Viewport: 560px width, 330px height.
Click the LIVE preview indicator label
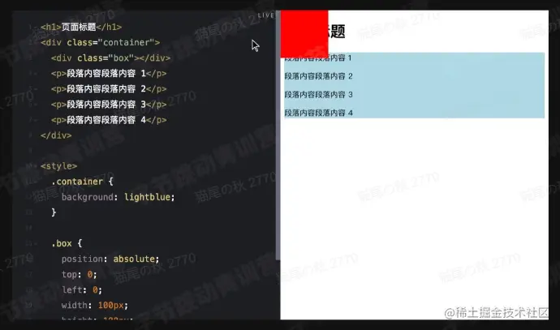pos(265,15)
